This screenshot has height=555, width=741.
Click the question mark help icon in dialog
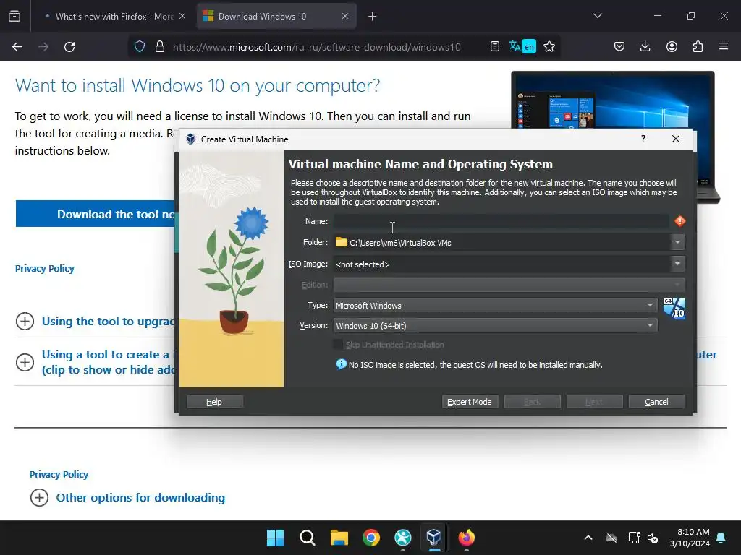point(643,139)
